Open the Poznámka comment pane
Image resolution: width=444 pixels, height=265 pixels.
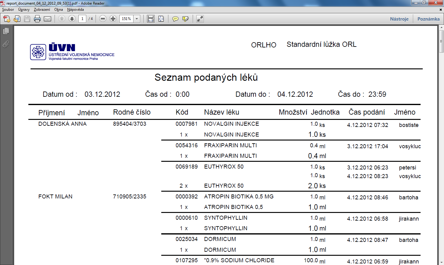(x=429, y=19)
